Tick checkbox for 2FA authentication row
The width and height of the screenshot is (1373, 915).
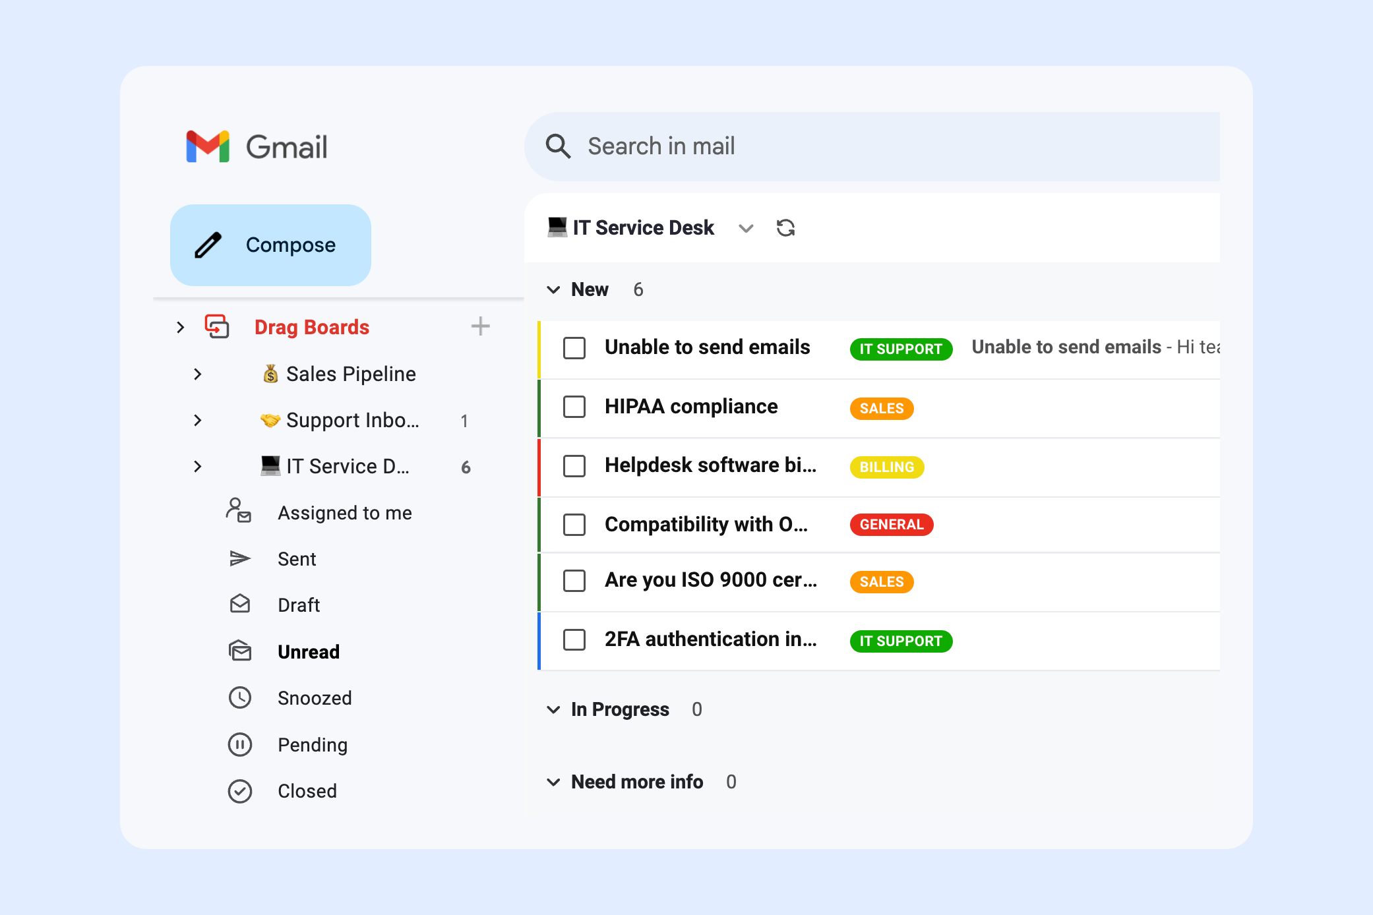click(574, 639)
